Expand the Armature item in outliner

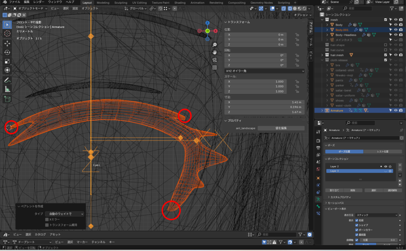coord(322,110)
